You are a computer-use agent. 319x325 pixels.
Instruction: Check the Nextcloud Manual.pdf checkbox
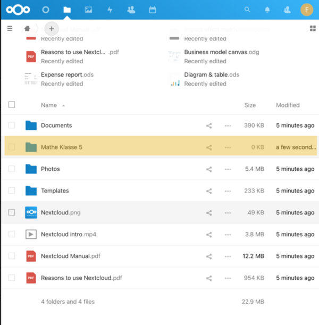pos(12,256)
